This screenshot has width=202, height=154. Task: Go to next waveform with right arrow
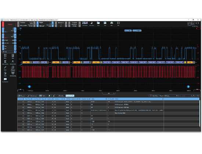pos(188,87)
